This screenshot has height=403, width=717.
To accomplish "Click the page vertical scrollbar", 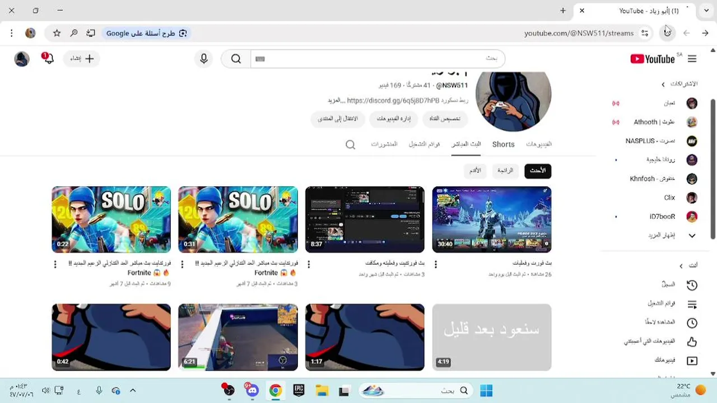I will coord(713,168).
